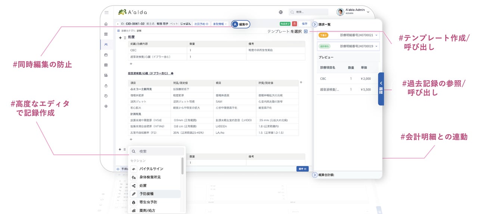The height and width of the screenshot is (214, 478).
Task: Add a row below the echo findings table
Action: coord(131,139)
